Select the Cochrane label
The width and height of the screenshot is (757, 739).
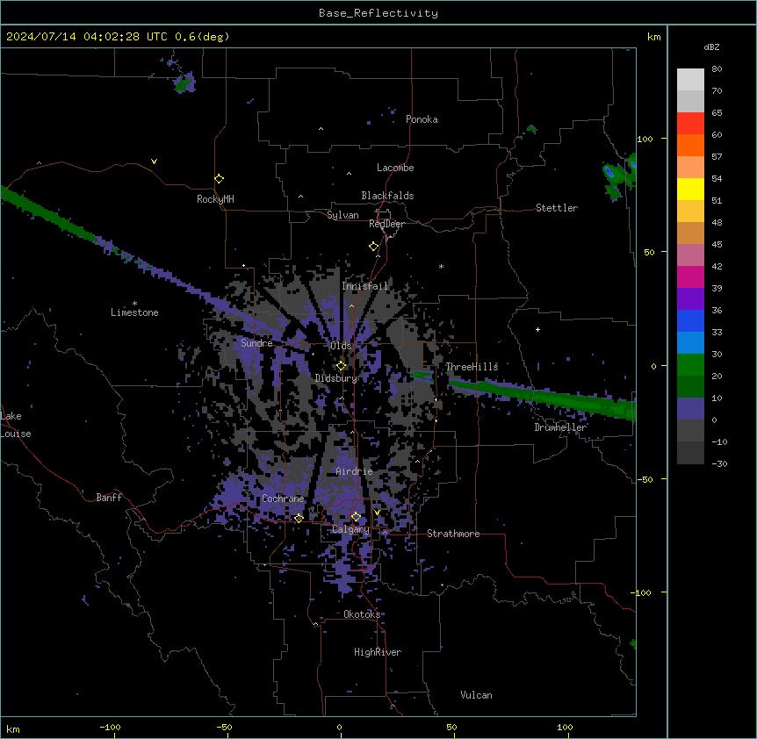coord(283,499)
